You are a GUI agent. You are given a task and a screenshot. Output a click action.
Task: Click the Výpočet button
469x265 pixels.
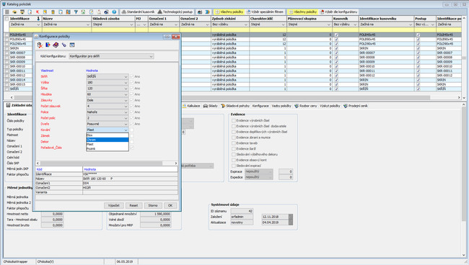click(x=114, y=205)
